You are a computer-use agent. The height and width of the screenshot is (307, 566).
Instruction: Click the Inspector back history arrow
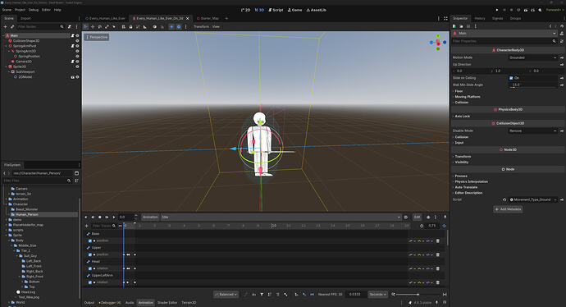[550, 26]
